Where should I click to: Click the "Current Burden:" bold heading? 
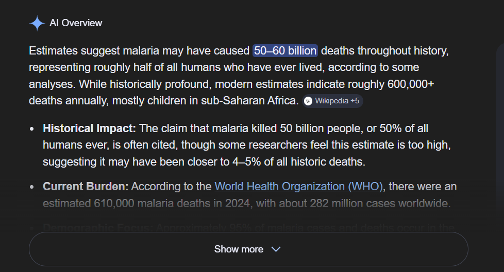86,186
